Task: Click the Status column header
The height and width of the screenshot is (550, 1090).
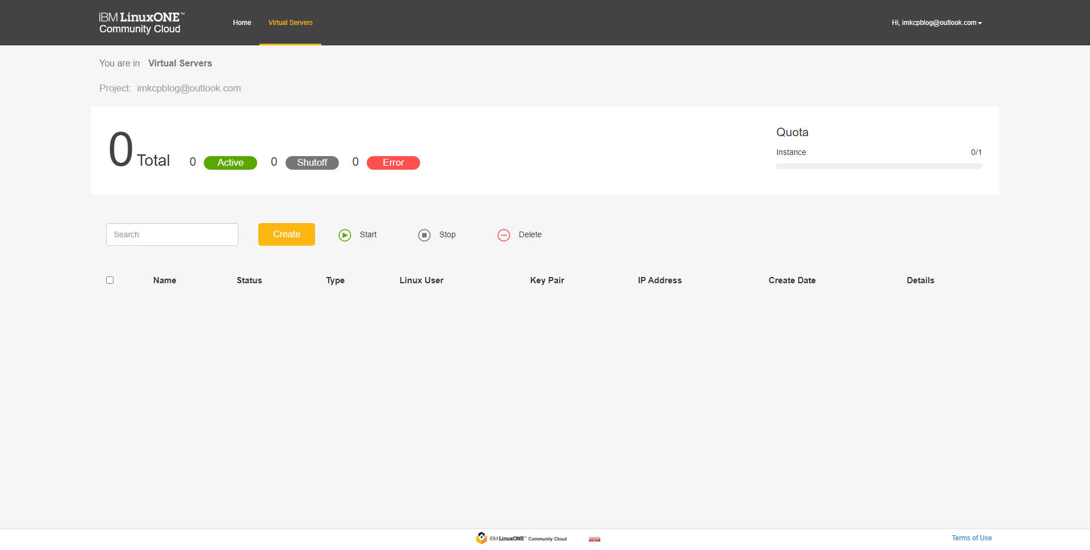Action: (x=249, y=280)
